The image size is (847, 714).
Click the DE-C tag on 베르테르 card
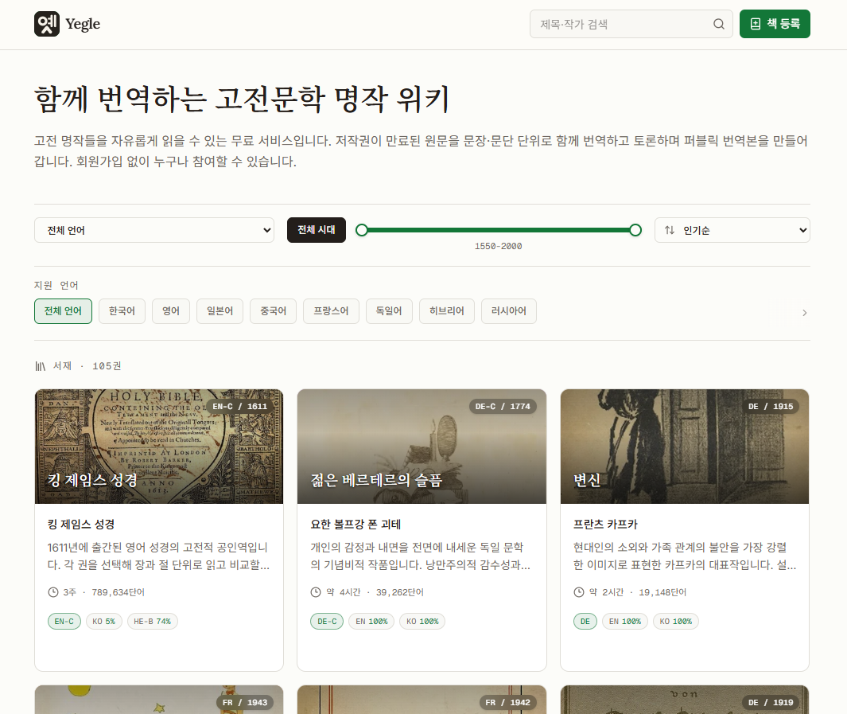(327, 622)
